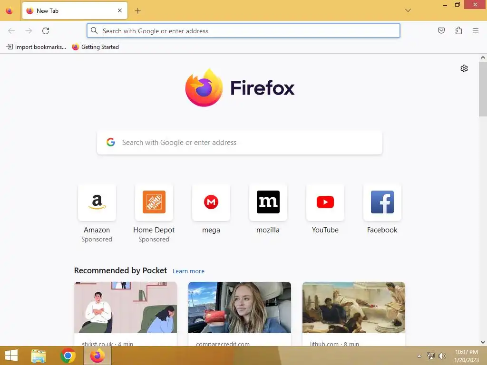
Task: Focus the address bar search field
Action: coord(243,31)
